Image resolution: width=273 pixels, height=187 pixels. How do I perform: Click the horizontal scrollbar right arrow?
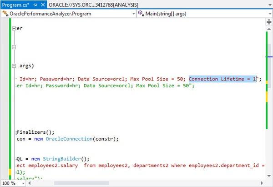262,183
